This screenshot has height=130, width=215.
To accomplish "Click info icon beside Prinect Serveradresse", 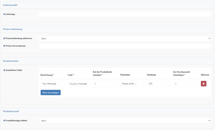I will click(4, 46).
